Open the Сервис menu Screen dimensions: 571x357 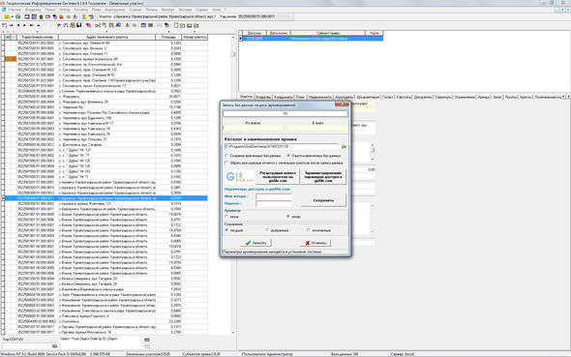tap(202, 10)
